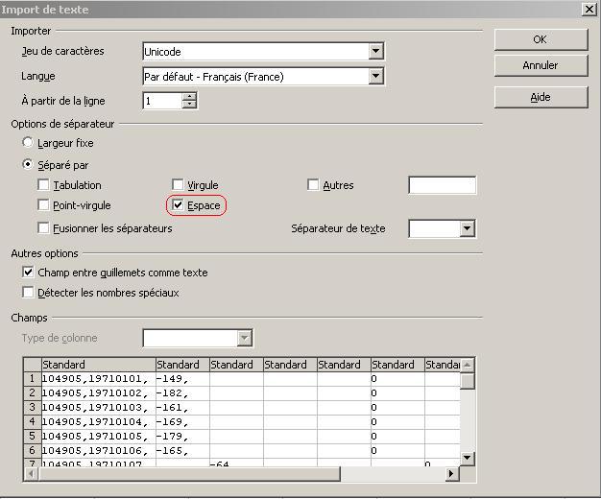This screenshot has height=499, width=601.
Task: Click the horizontal scrollbar thumb in preview
Action: tap(189, 474)
